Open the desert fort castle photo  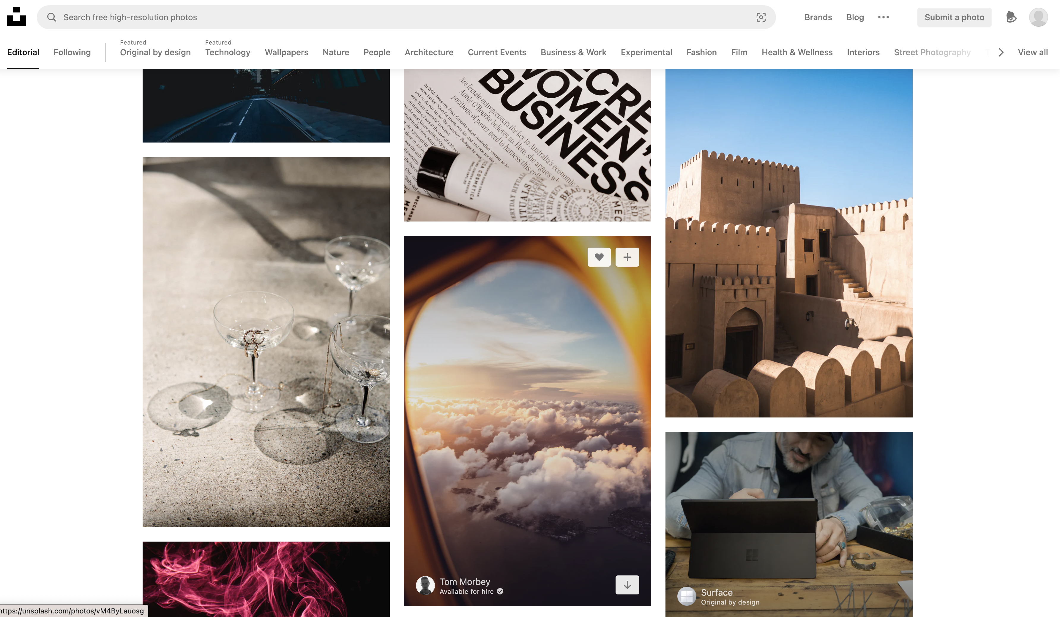pyautogui.click(x=788, y=243)
